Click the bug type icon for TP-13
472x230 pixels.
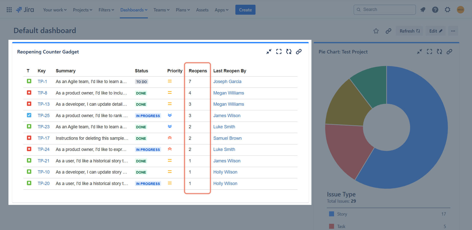coord(29,104)
